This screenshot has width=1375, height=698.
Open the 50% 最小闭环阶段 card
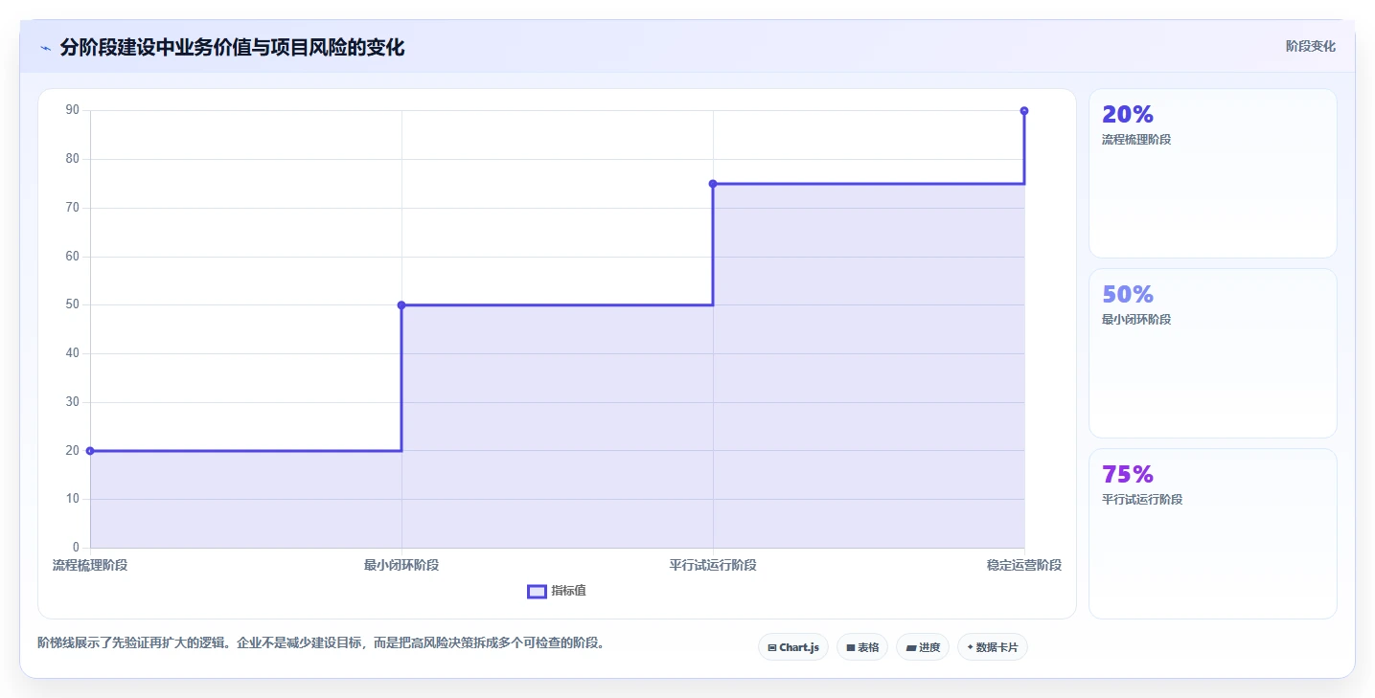tap(1212, 353)
